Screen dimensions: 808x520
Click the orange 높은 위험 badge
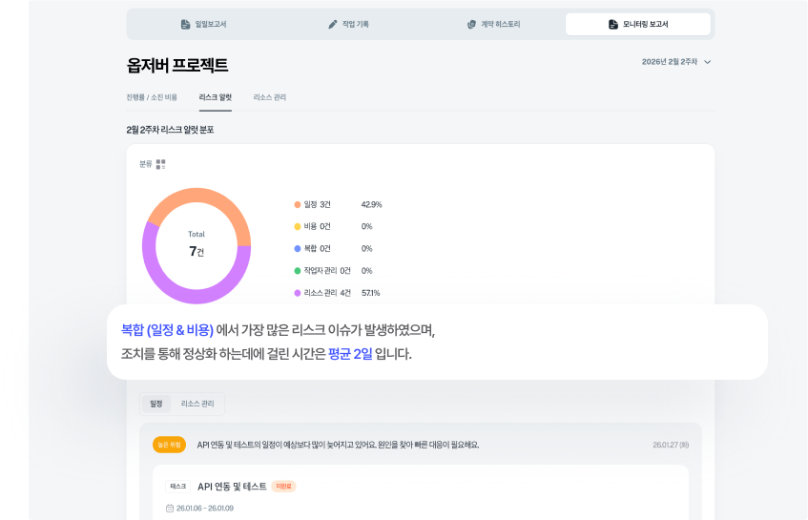169,445
